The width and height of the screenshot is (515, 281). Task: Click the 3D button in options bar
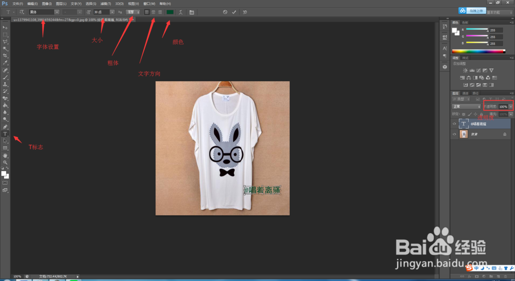coord(245,12)
